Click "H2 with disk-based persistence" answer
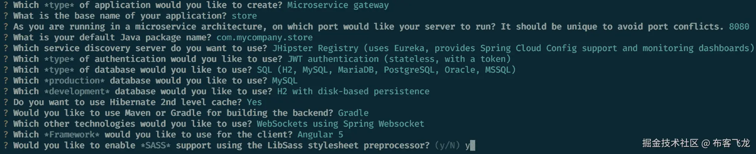 coord(353,92)
